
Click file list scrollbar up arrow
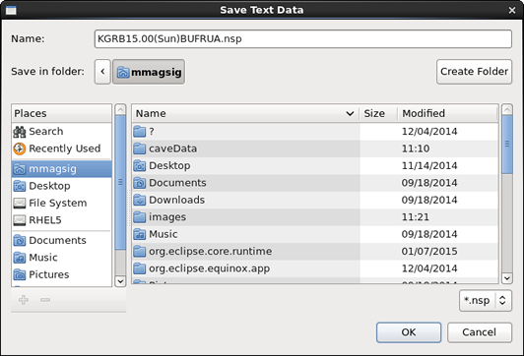click(x=507, y=109)
